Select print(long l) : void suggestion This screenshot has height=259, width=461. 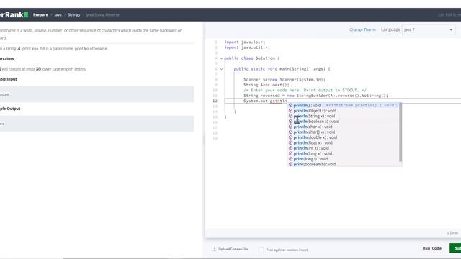point(343,159)
